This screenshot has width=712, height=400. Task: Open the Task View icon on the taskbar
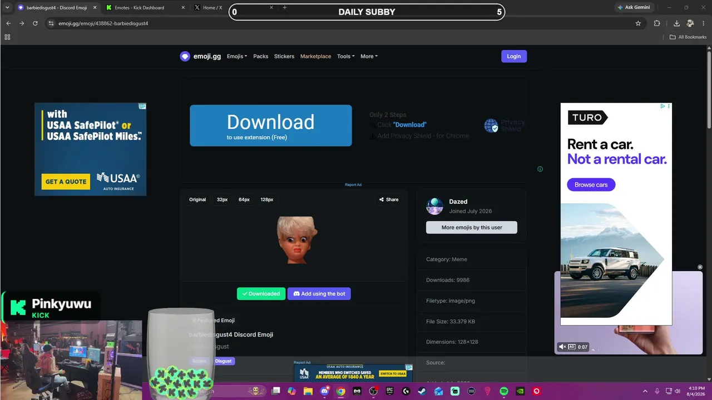[x=276, y=391]
